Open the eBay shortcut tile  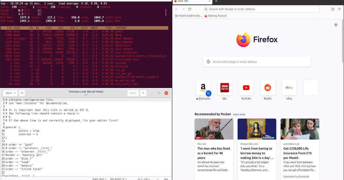(289, 88)
